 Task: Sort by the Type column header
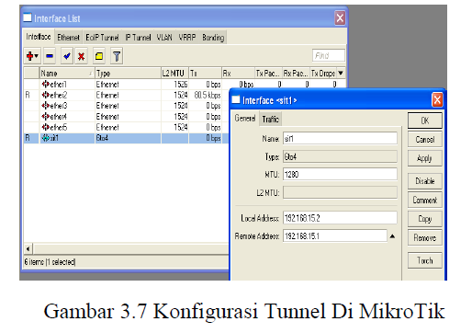pos(128,73)
